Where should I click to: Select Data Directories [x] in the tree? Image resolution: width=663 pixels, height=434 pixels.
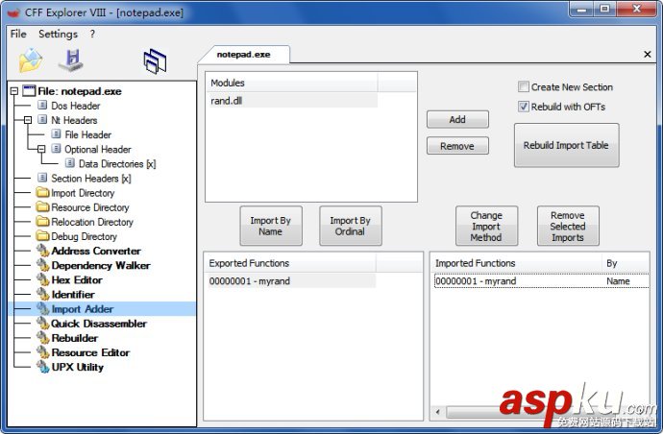[117, 163]
